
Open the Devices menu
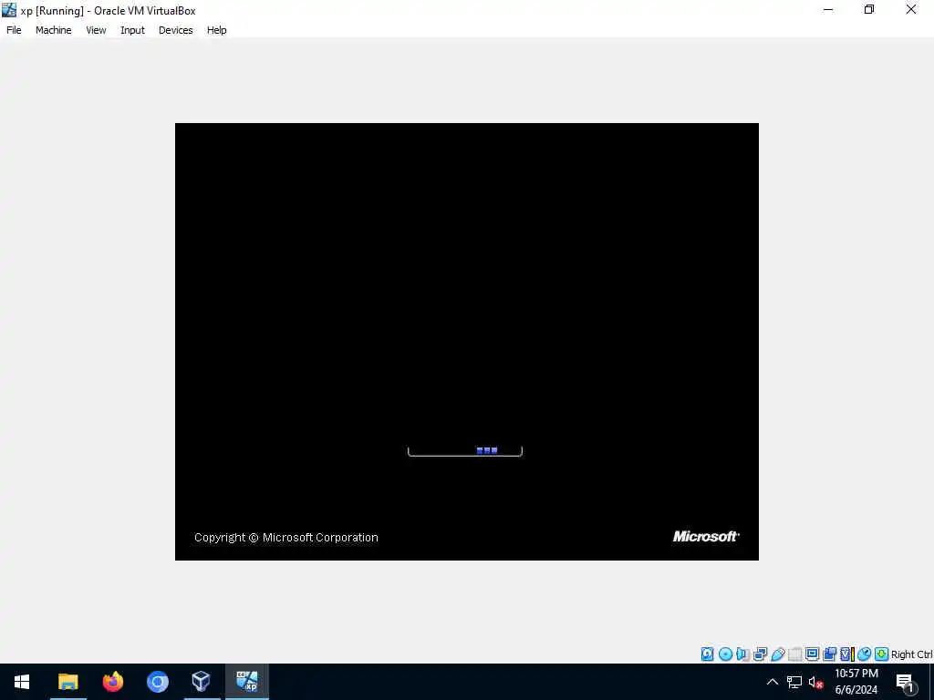click(175, 30)
